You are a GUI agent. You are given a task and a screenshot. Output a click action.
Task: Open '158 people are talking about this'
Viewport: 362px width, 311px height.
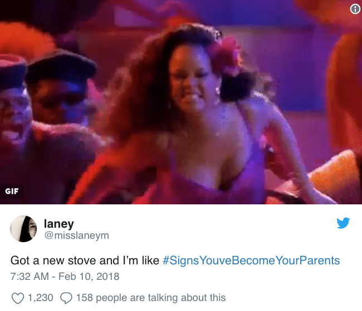(151, 298)
